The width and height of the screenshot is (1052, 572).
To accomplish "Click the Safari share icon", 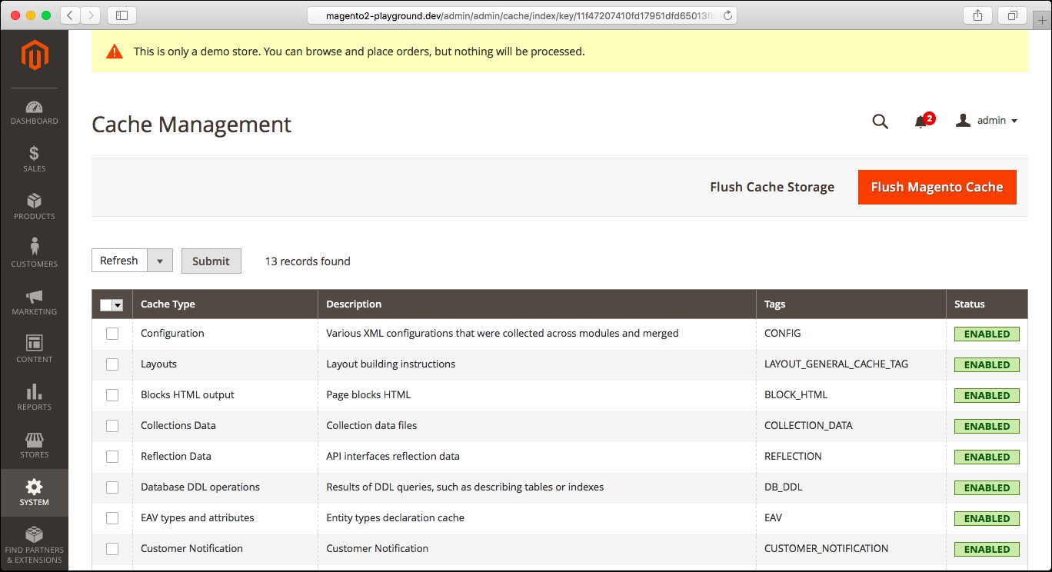I will (x=977, y=15).
